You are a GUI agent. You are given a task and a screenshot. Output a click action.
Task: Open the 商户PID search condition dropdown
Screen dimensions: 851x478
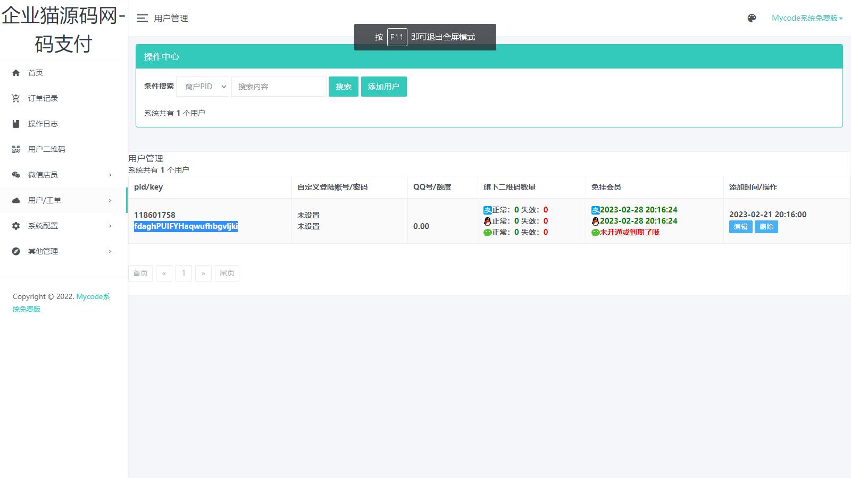pyautogui.click(x=203, y=87)
